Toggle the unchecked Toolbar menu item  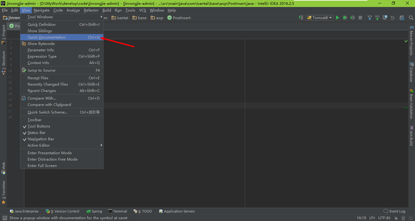click(62, 120)
